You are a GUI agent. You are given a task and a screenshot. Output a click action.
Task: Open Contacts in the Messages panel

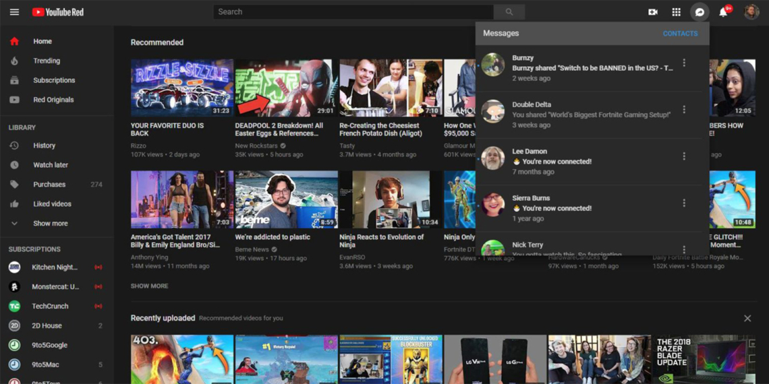click(x=680, y=34)
